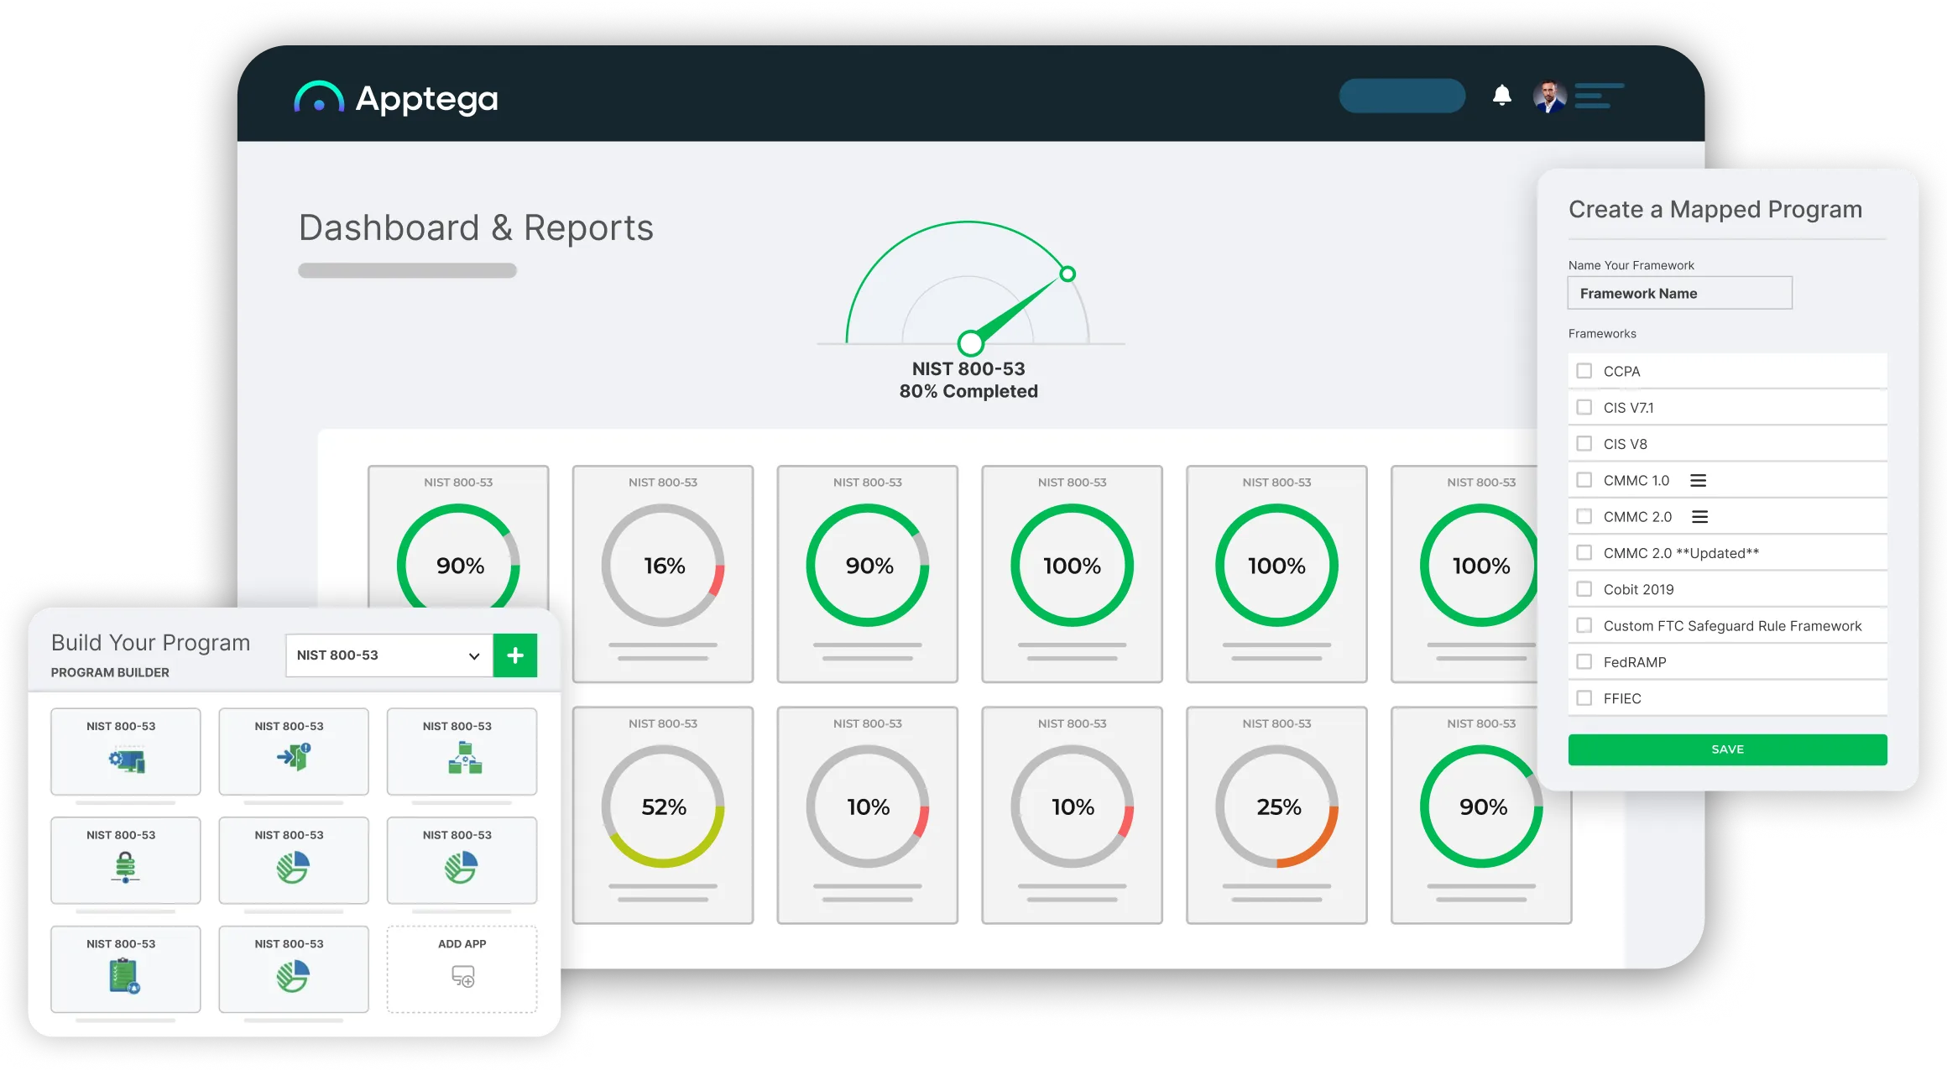Click the Framework Name input field
1947x1091 pixels.
[x=1679, y=294]
